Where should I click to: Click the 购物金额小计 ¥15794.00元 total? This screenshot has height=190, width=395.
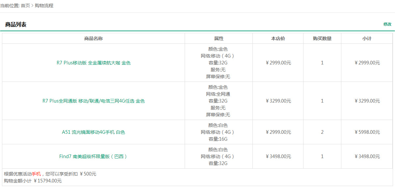(x=33, y=181)
